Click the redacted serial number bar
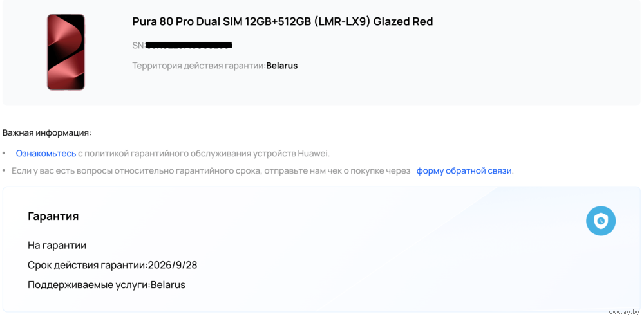Screen dimensions: 644x319 [x=189, y=46]
